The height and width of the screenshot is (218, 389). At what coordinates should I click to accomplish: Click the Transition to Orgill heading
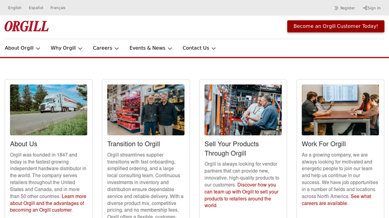click(x=134, y=144)
